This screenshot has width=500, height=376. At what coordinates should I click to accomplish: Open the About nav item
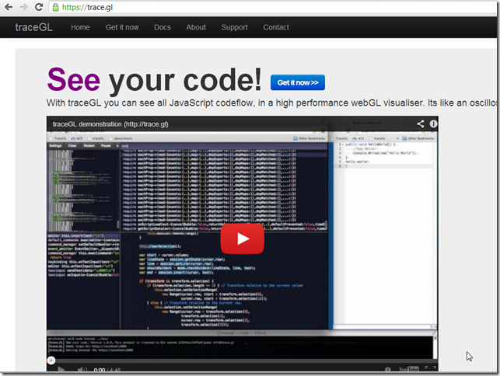coord(196,27)
